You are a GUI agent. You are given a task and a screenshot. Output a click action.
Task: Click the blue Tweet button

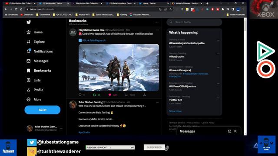pyautogui.click(x=43, y=110)
